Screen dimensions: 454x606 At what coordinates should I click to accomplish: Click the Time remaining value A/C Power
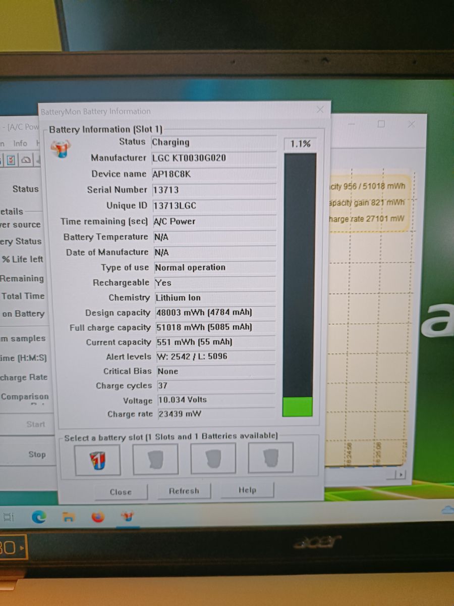point(214,221)
